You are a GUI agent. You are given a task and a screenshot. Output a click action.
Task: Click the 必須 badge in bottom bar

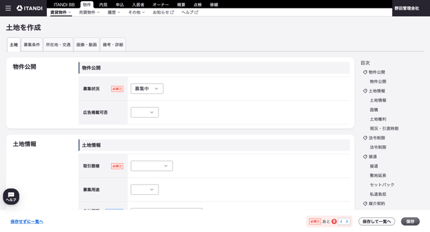[x=315, y=222]
